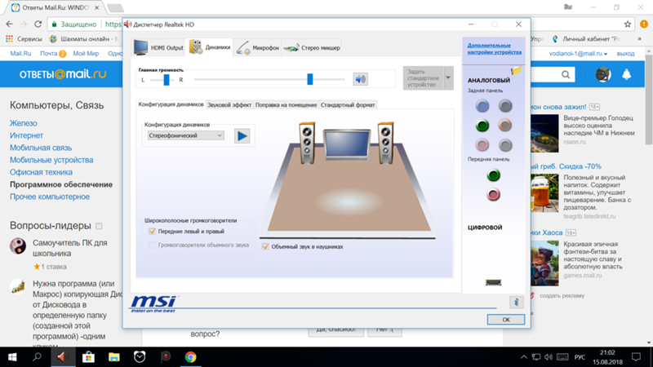653x367 pixels.
Task: Click the bottom gray rear panel jack
Action: point(505,145)
